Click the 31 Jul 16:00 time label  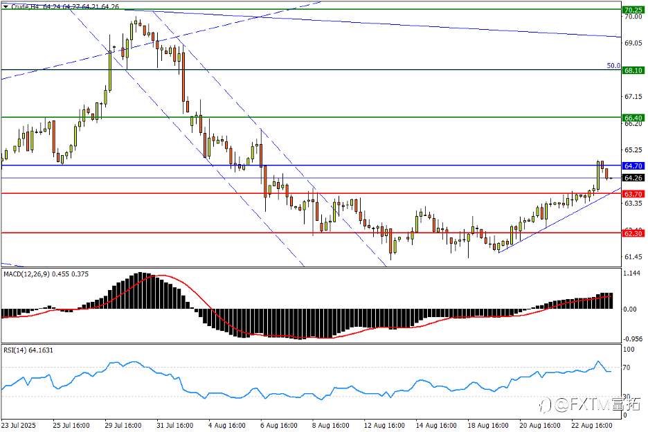tap(174, 425)
